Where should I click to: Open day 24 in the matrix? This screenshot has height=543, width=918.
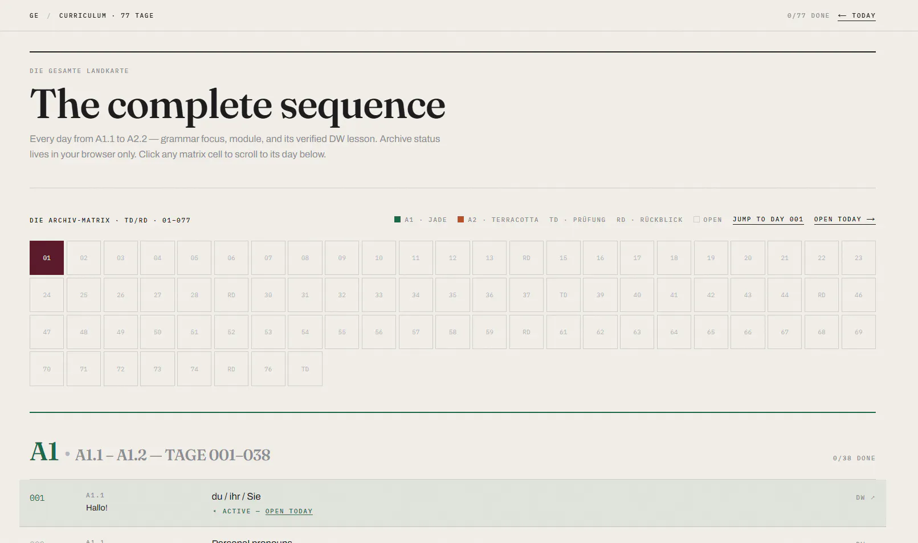[x=47, y=295]
